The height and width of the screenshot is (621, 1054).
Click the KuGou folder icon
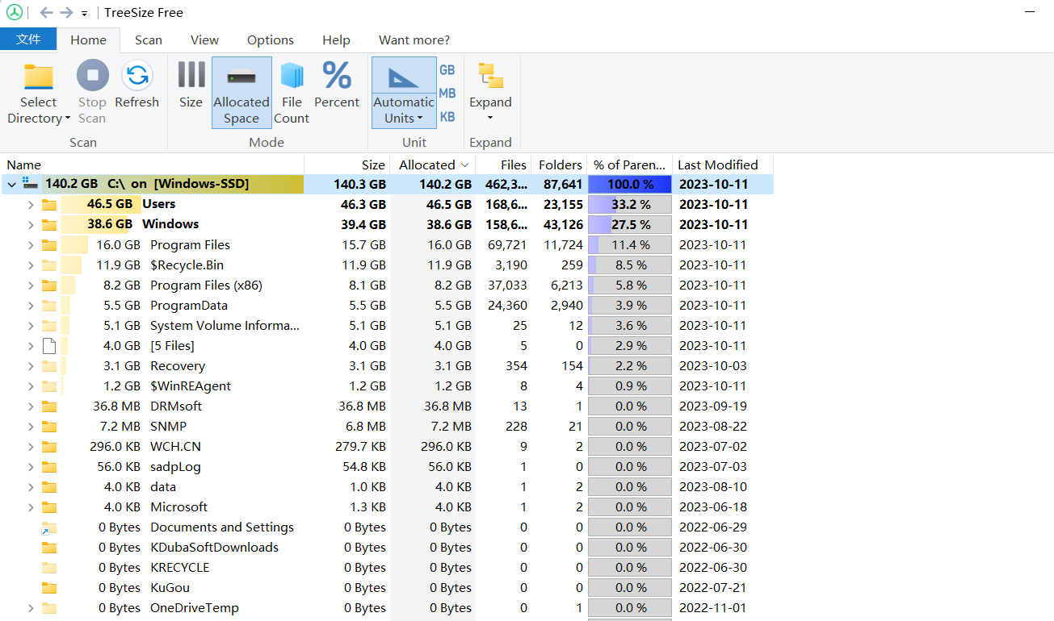49,588
